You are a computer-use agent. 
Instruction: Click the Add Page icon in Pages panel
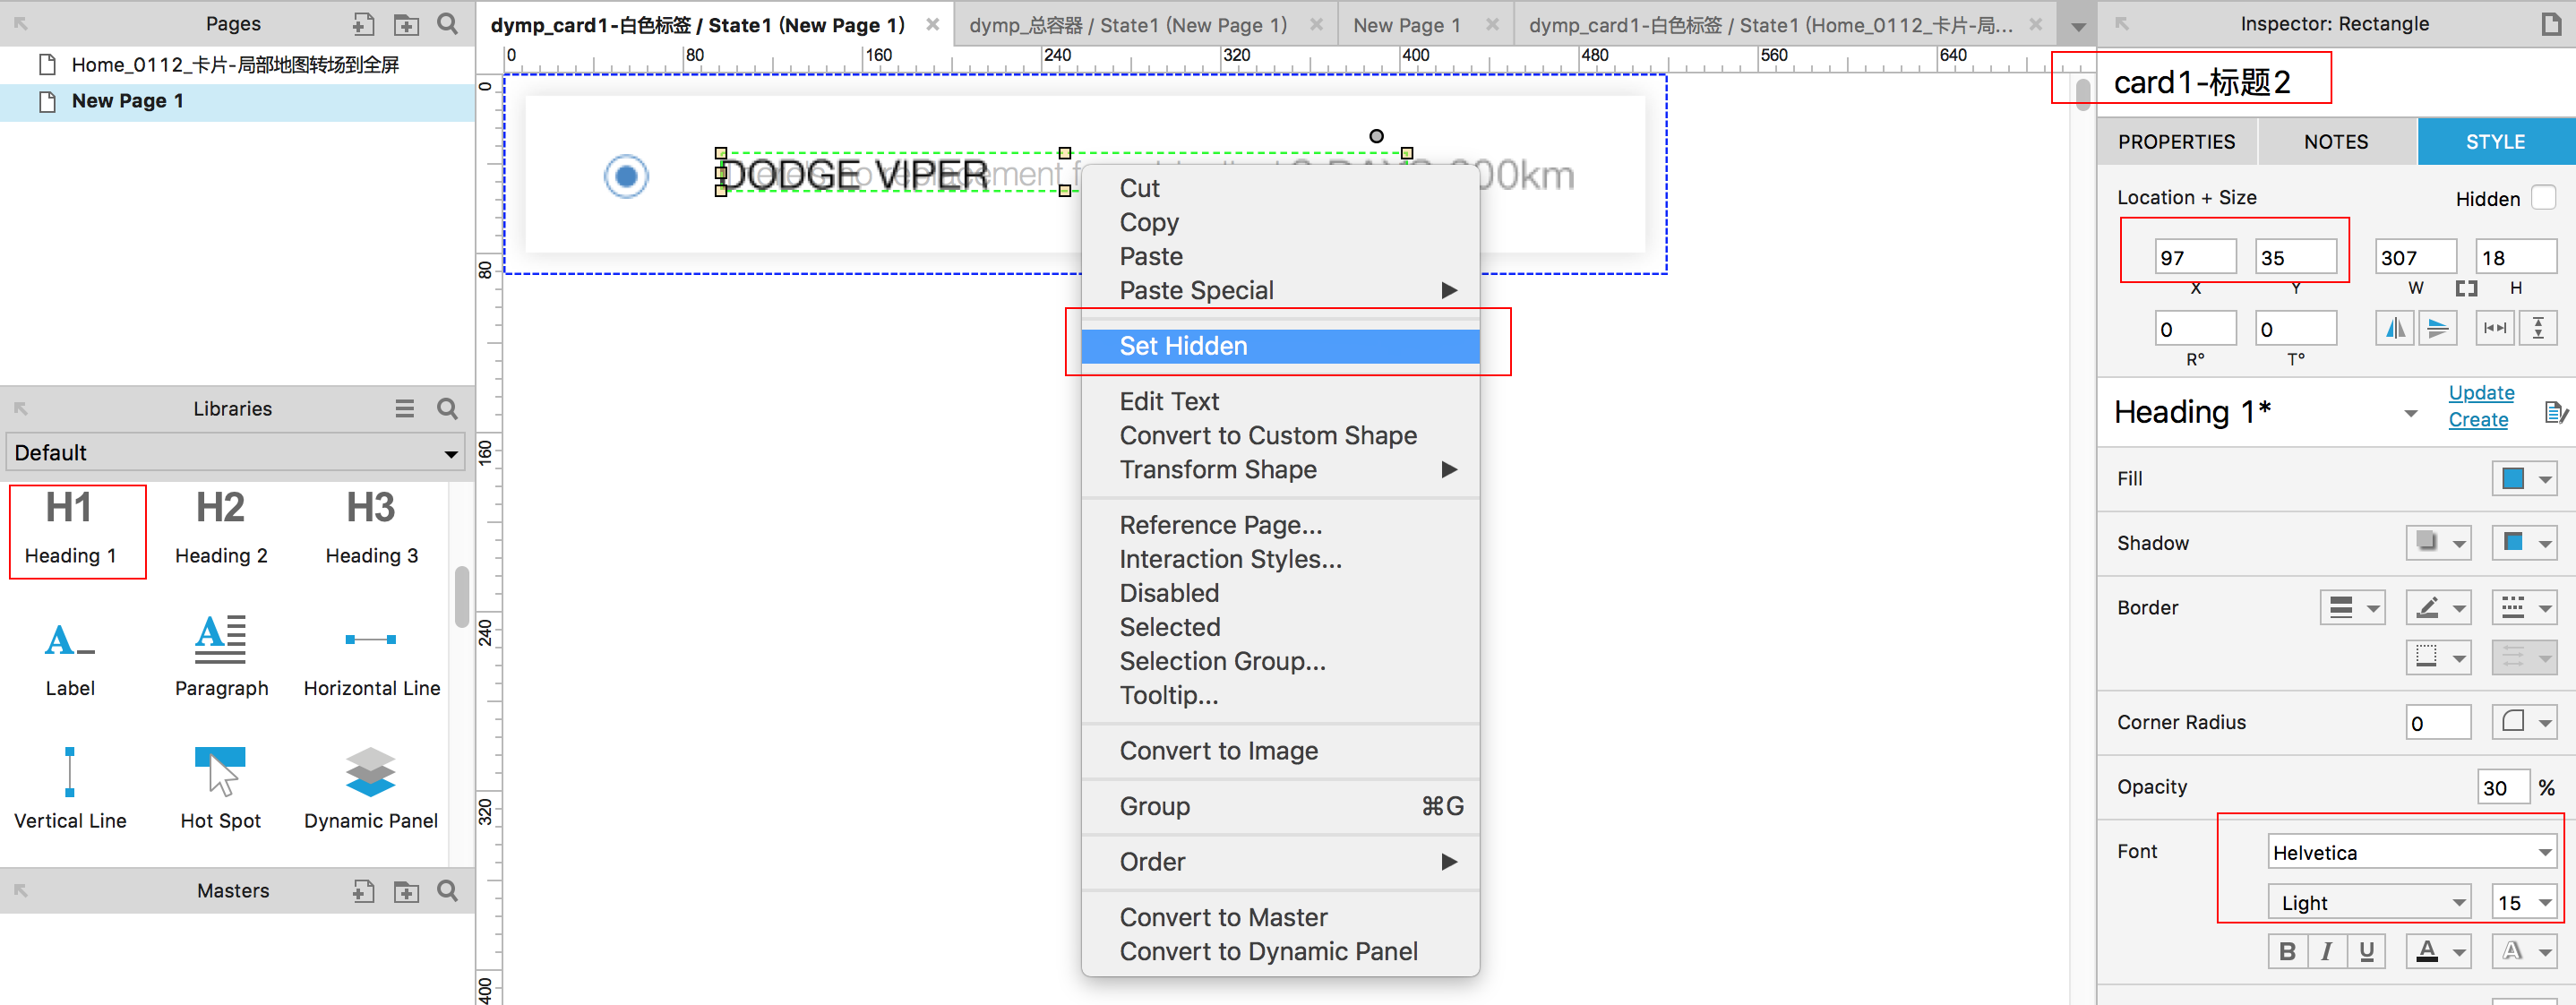coord(363,24)
